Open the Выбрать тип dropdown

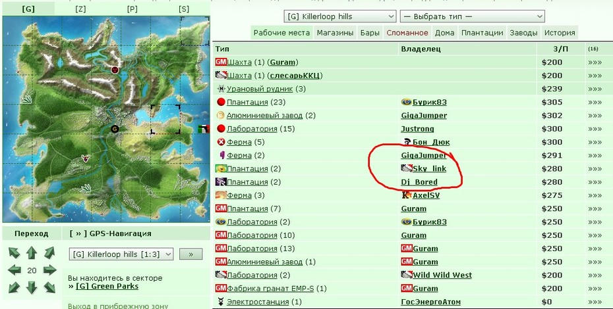pyautogui.click(x=472, y=16)
